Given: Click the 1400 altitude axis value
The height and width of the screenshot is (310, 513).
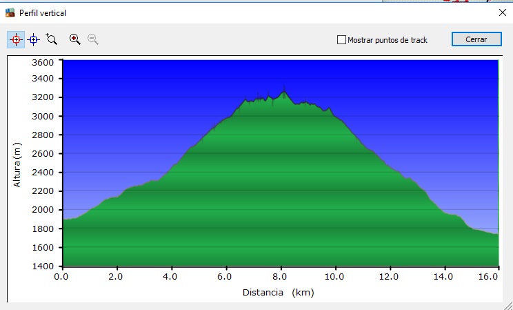Looking at the screenshot, I should click(x=43, y=267).
